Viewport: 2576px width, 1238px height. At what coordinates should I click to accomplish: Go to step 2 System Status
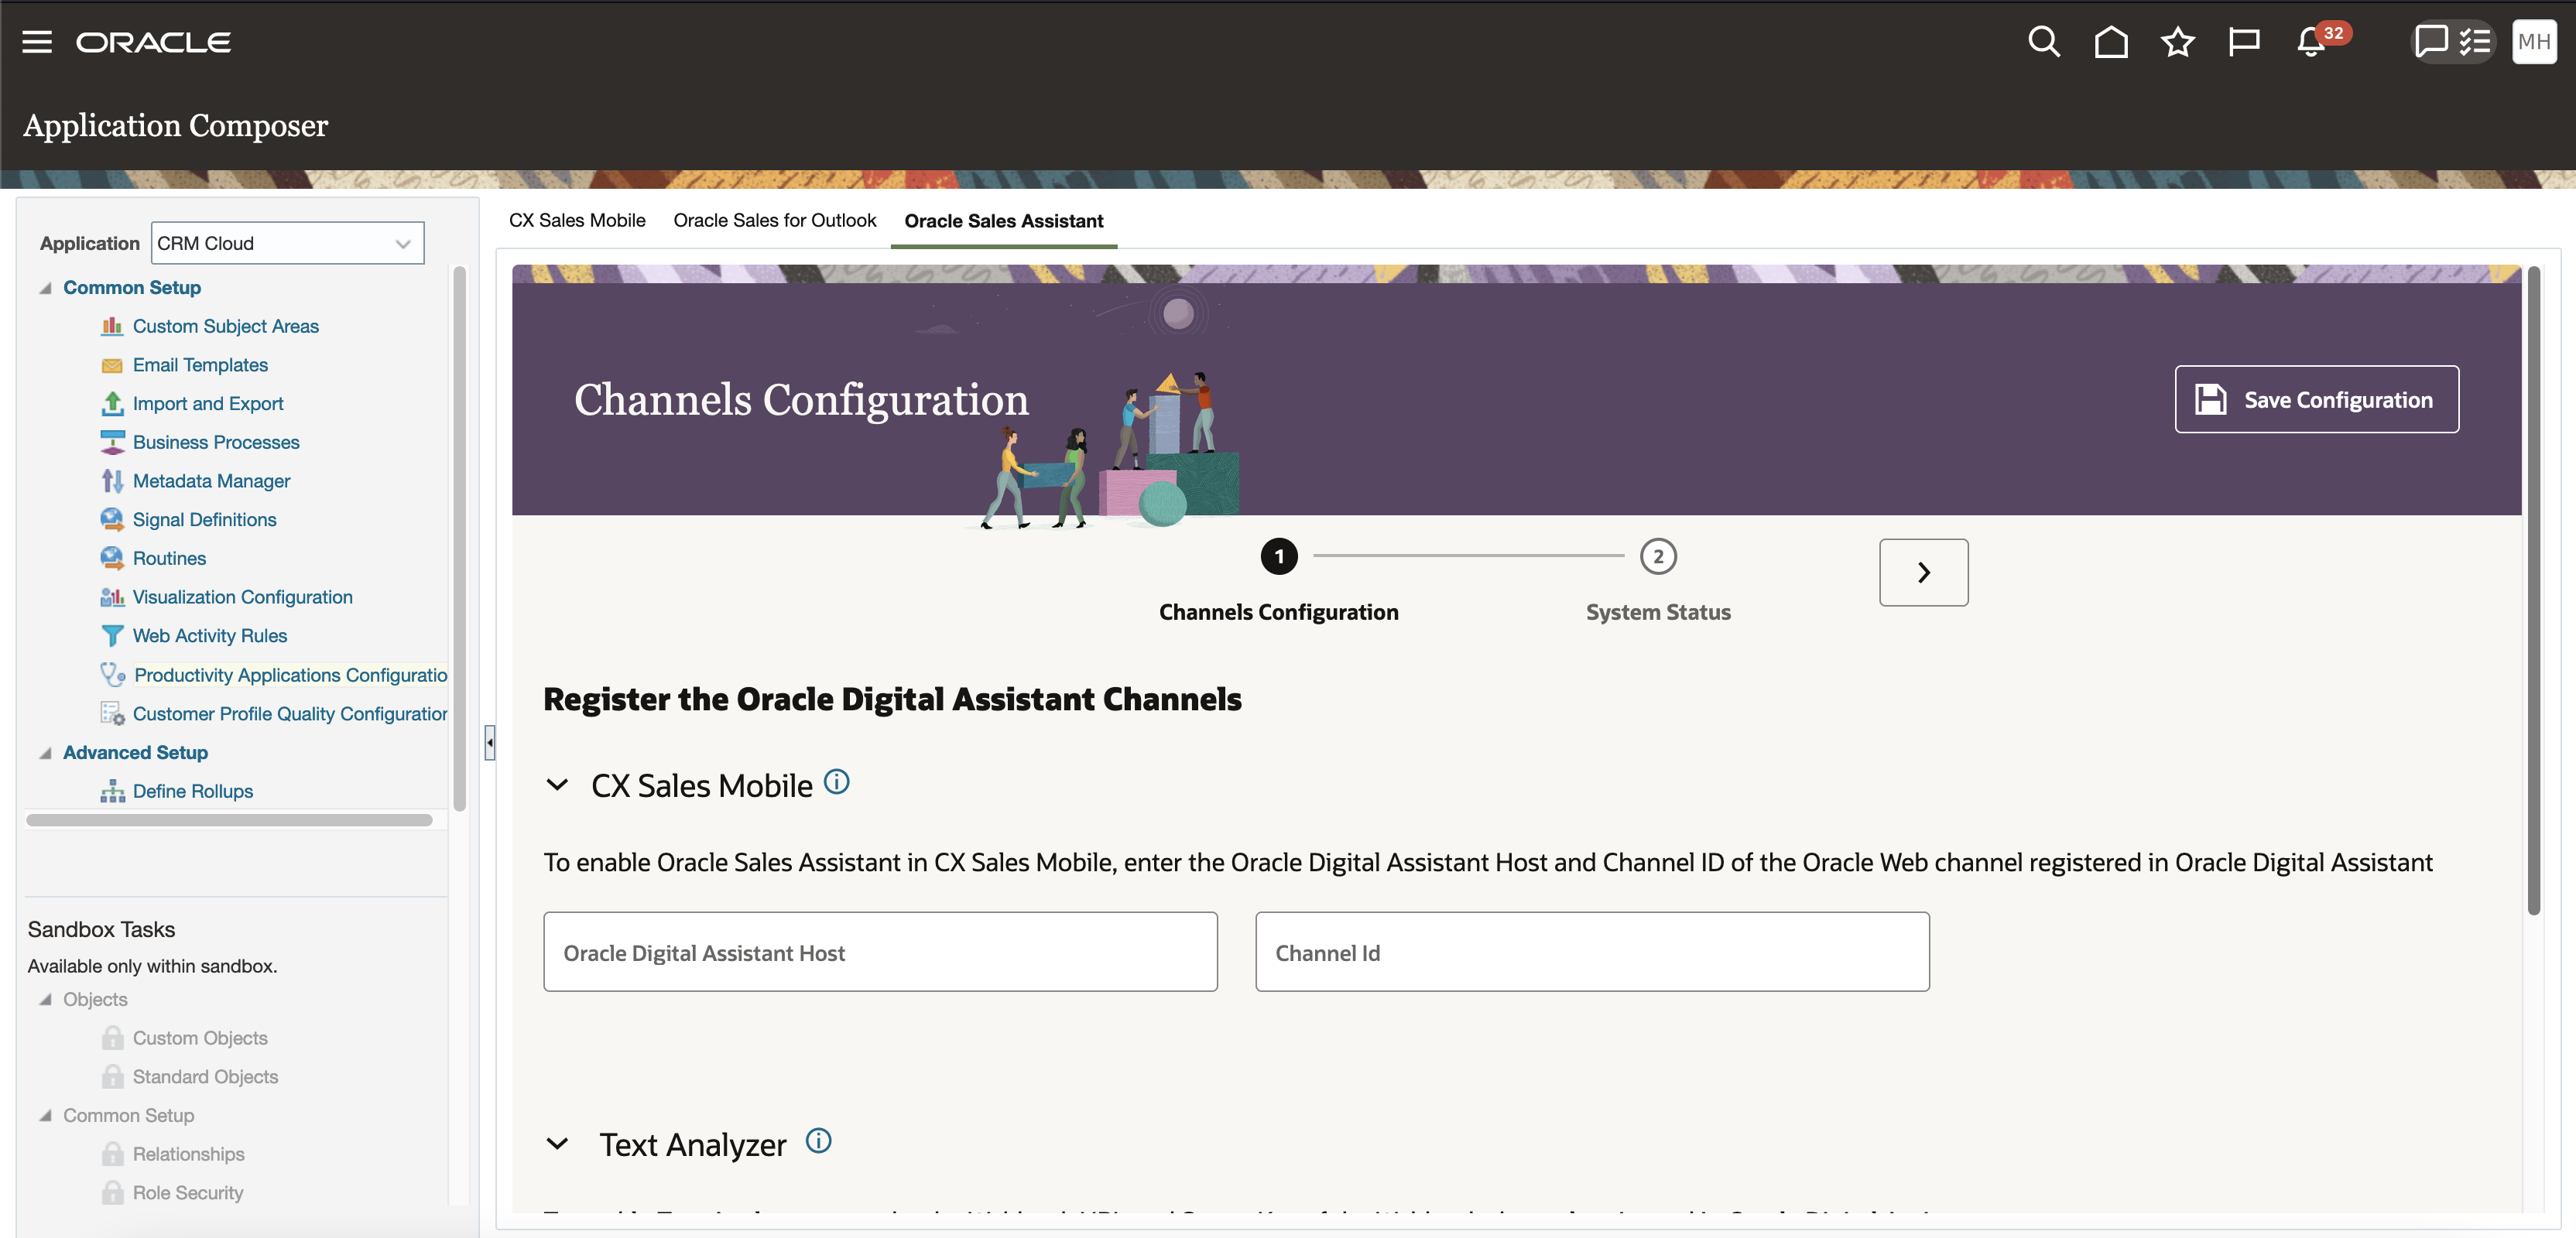pos(1657,557)
